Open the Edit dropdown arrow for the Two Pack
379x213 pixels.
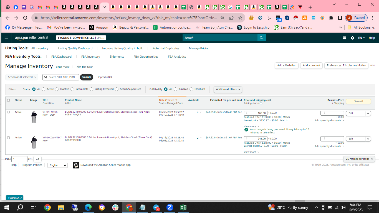pos(368,113)
